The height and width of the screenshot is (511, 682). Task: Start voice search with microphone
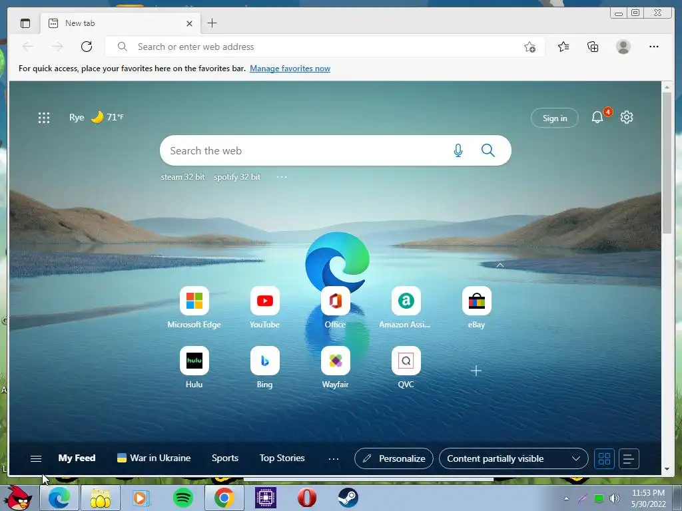(x=458, y=151)
